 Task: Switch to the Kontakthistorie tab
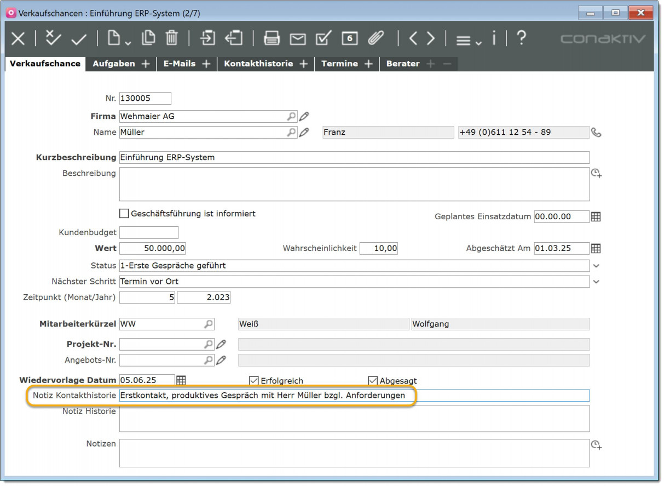pos(258,64)
